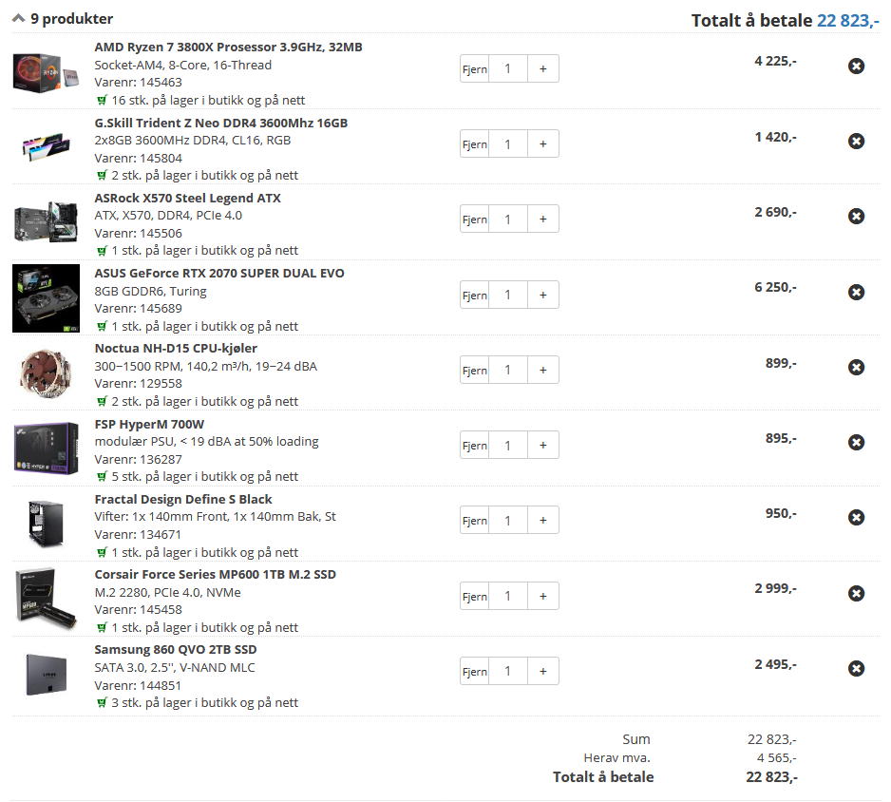Click Fjern for G.Skill Trident Z Neo
The height and width of the screenshot is (802, 891).
click(475, 143)
